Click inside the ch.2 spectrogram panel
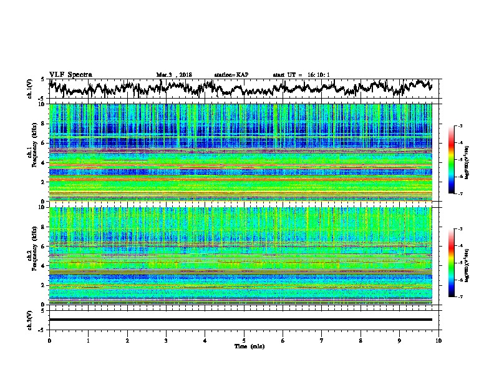Screen dimensions: 494x382 [x=240, y=256]
